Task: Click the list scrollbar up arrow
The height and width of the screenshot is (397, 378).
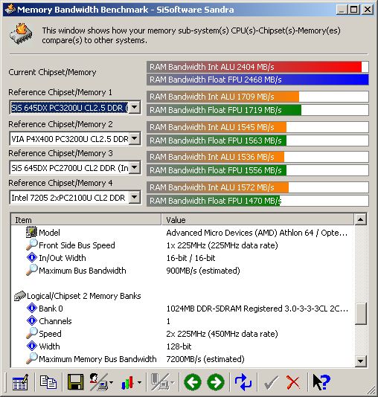Action: click(x=360, y=219)
